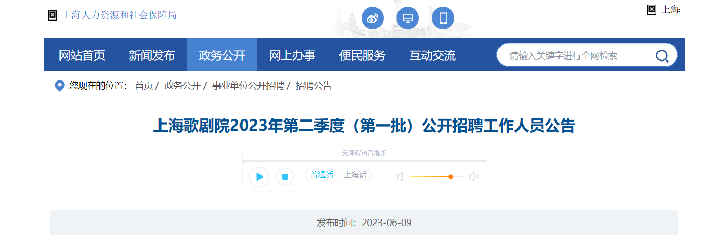Open the Weibo icon in the header
719x242 pixels.
tap(373, 18)
